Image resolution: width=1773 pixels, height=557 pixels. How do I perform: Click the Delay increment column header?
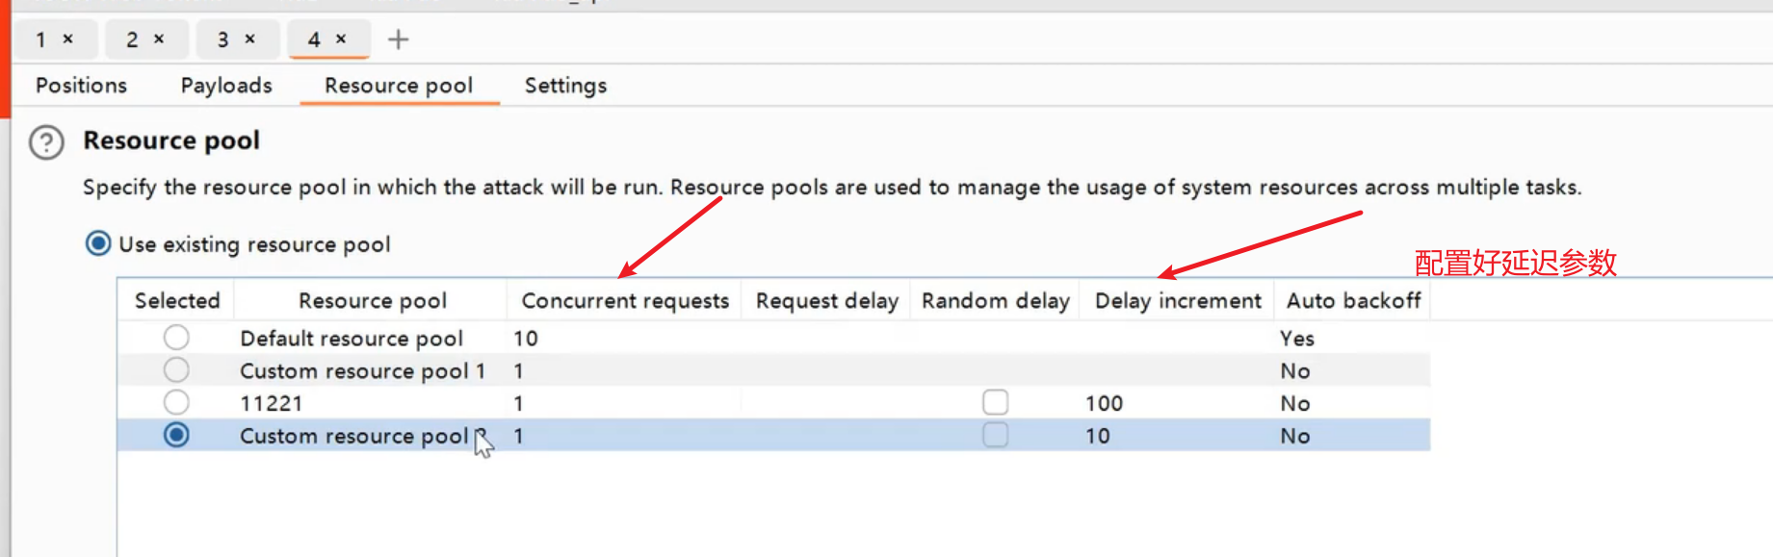pyautogui.click(x=1177, y=301)
